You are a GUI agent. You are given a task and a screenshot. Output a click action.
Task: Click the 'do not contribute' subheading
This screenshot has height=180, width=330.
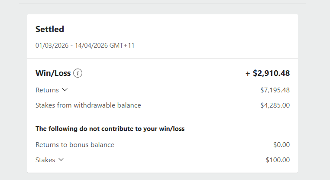110,129
